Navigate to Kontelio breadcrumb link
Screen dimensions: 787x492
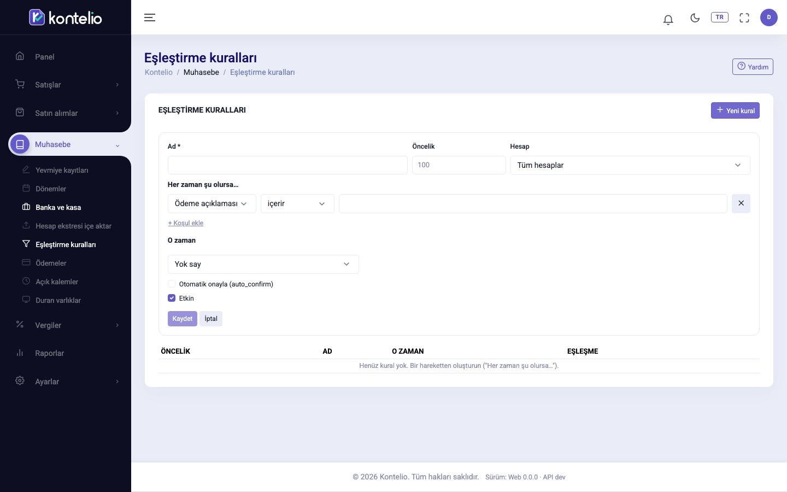[158, 72]
